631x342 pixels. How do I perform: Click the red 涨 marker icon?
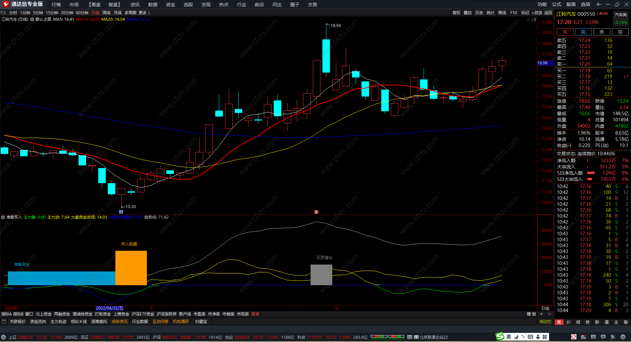click(x=316, y=212)
